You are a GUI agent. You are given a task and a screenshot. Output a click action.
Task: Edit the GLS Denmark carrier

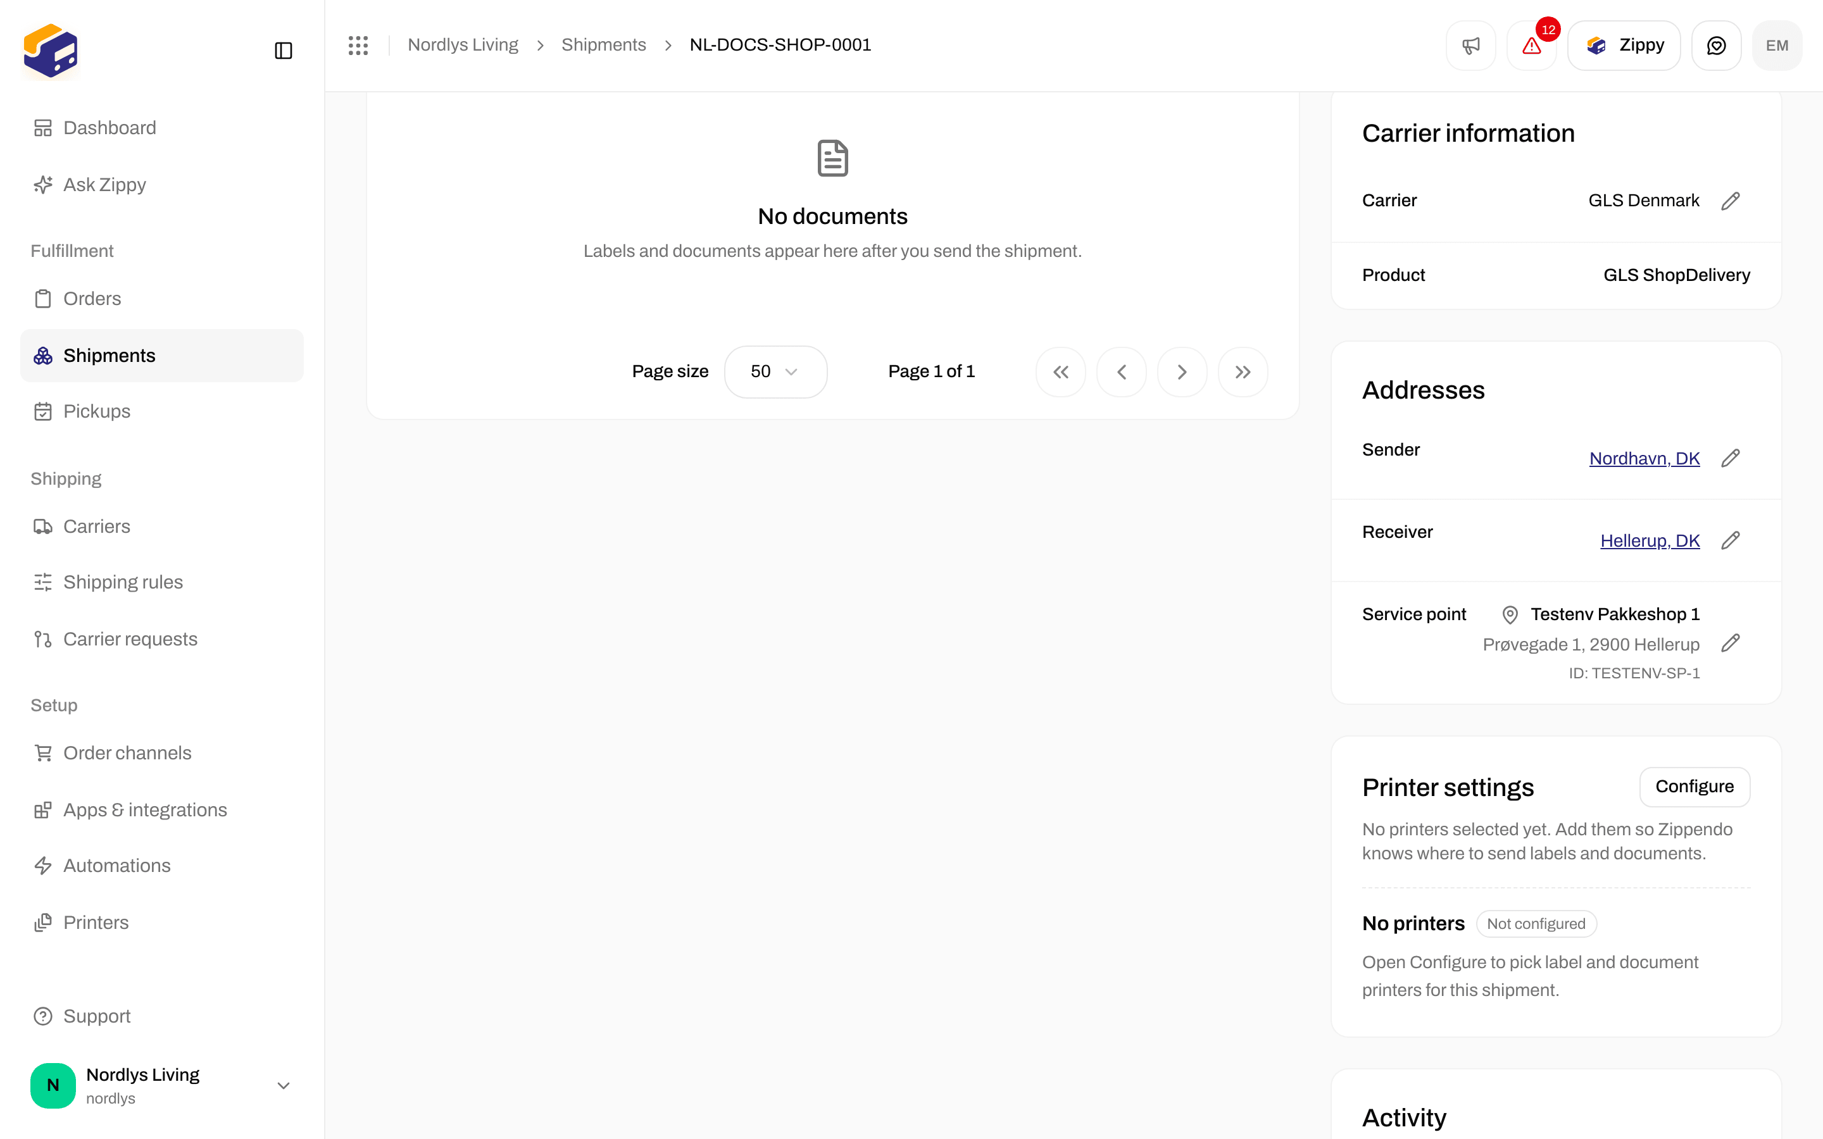(1731, 201)
